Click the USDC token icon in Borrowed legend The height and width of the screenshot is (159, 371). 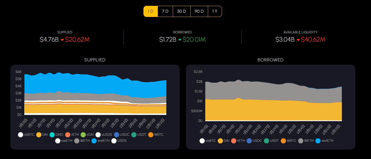249,141
